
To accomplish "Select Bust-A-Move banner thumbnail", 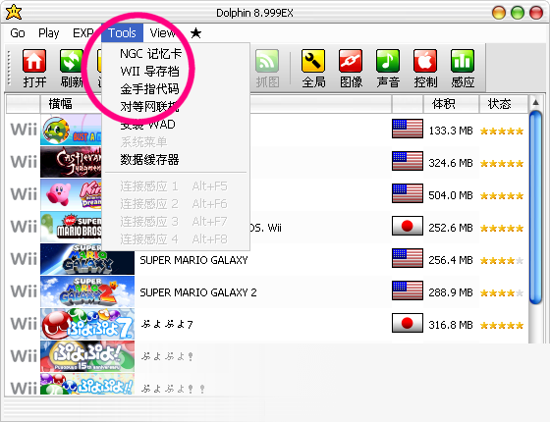I will 71,130.
